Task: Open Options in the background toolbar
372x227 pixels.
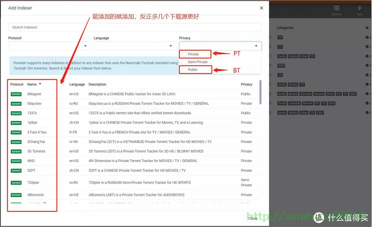Action: pos(337,11)
